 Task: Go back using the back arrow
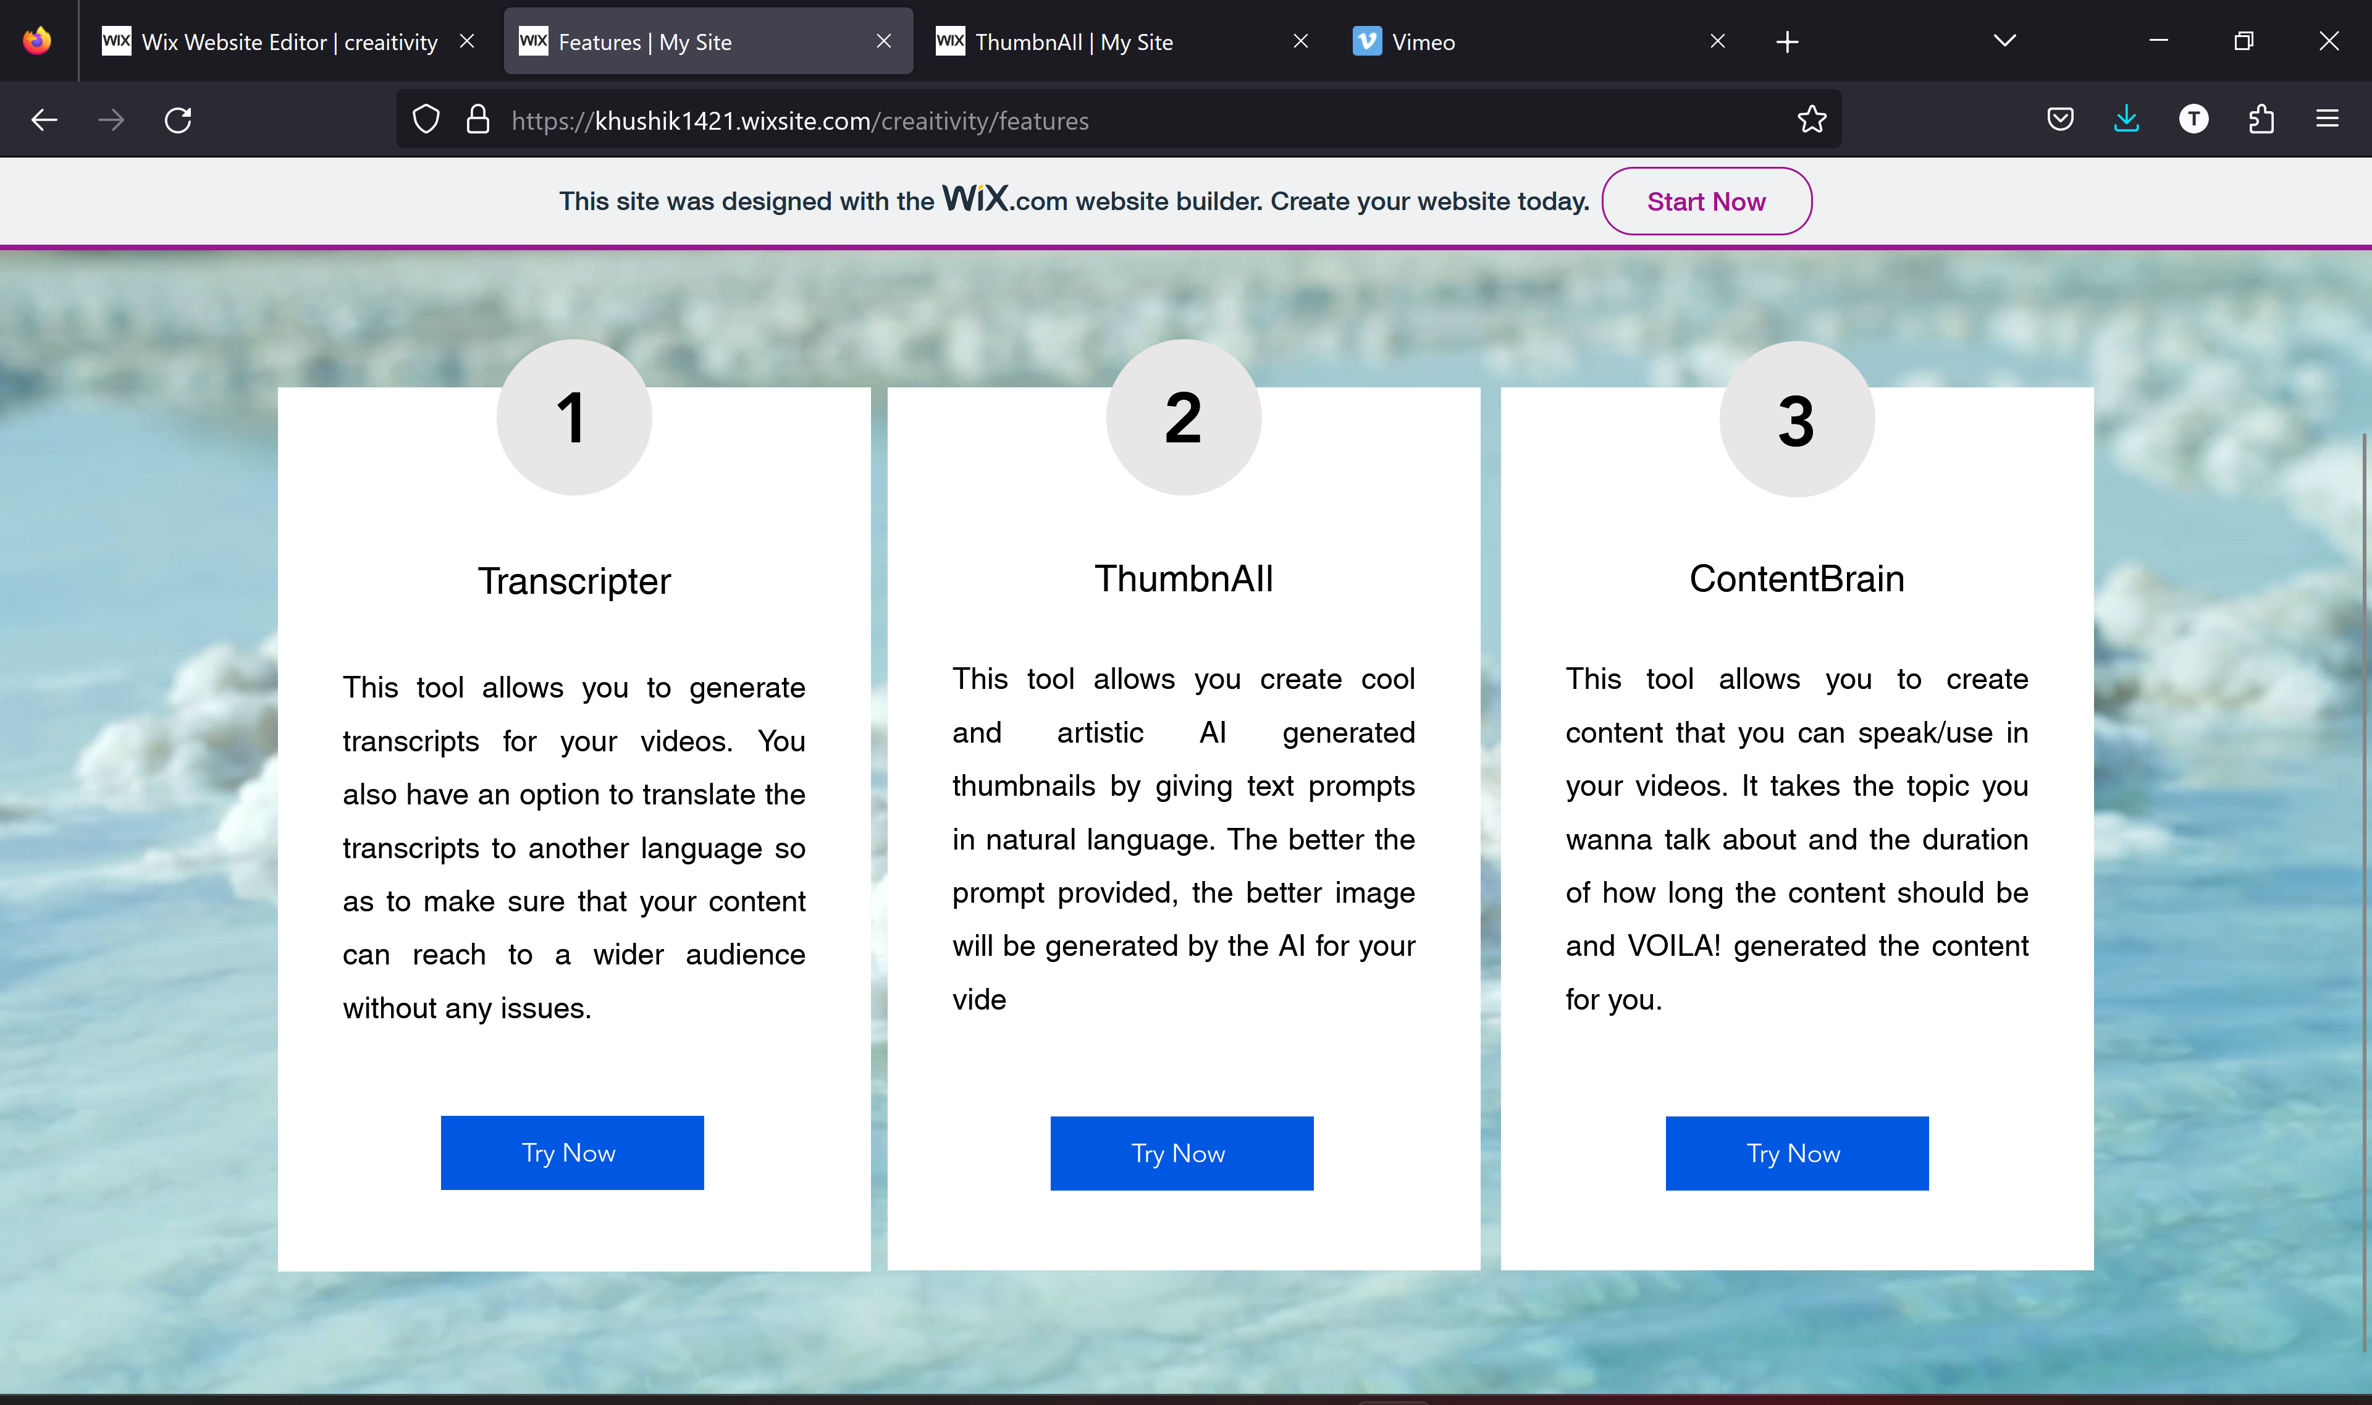44,120
